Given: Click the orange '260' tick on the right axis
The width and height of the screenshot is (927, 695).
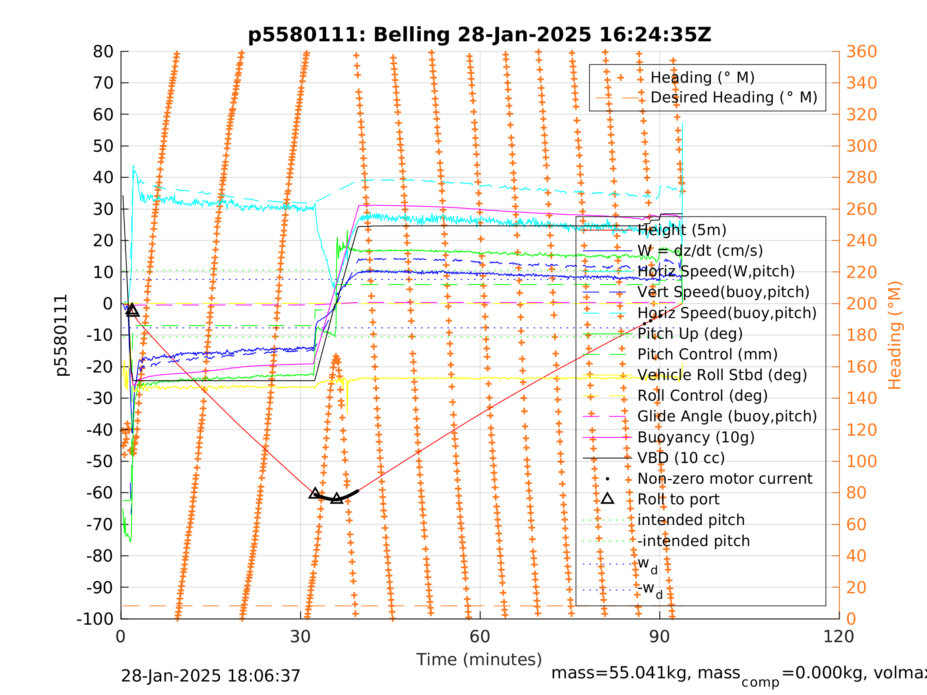Looking at the screenshot, I should [x=861, y=209].
